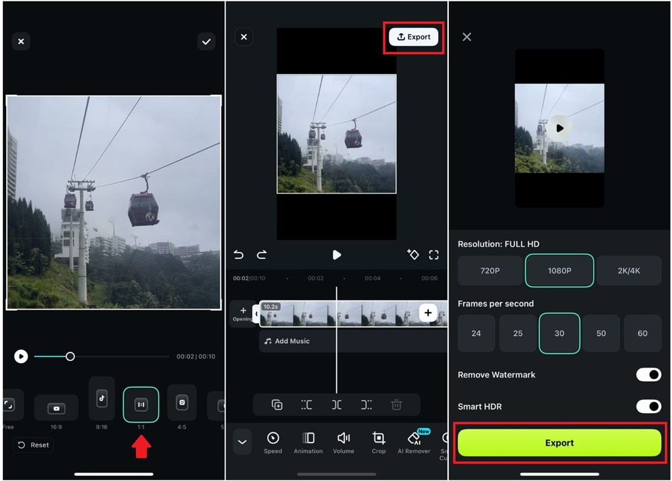Viewport: 672px width, 481px height.
Task: Set frame rate to 24
Action: 476,333
